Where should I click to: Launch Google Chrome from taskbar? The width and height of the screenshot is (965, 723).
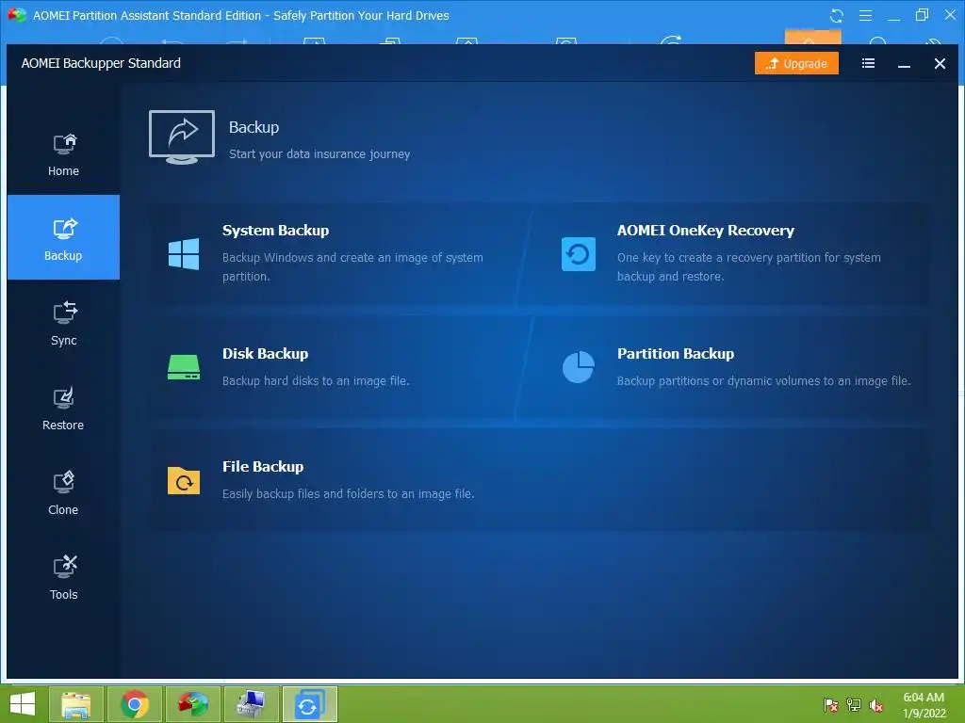click(x=134, y=704)
